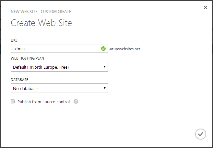
Task: Enable the Publish from source control checkbox
Action: pos(13,102)
